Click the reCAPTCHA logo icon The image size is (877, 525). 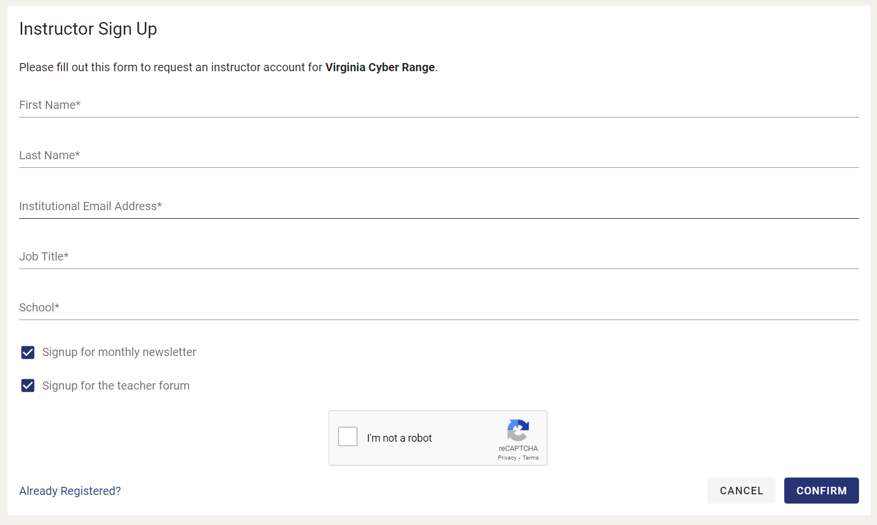518,430
